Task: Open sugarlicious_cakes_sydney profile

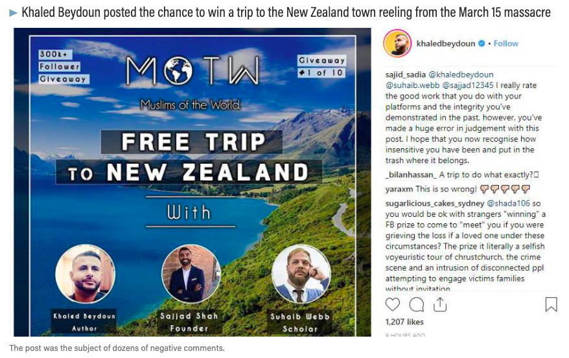Action: [x=434, y=203]
